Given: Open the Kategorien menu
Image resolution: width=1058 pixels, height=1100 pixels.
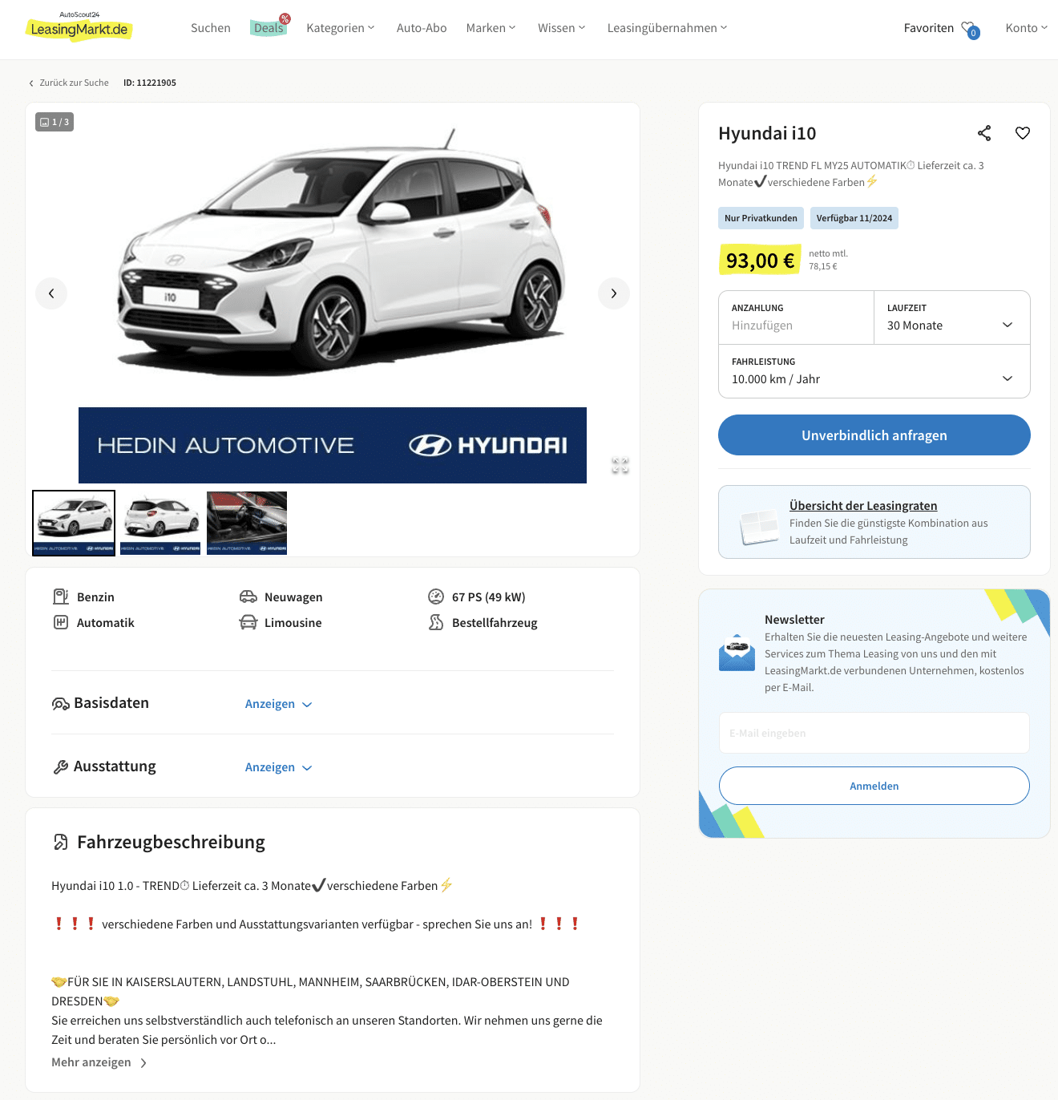Looking at the screenshot, I should [341, 28].
